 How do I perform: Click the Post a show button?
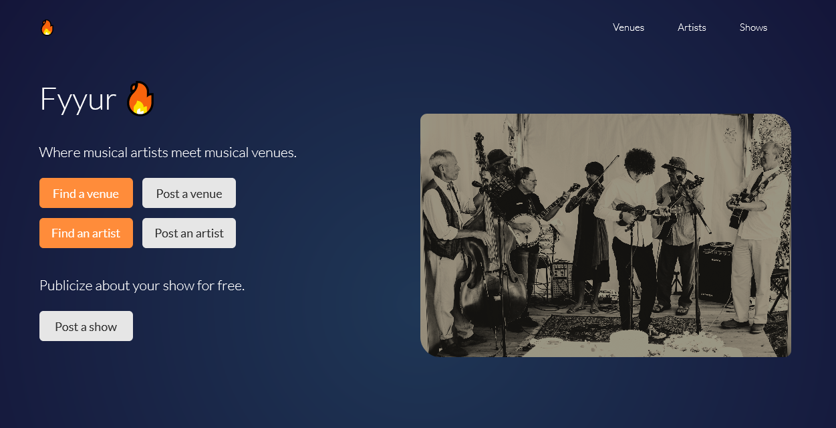(86, 326)
